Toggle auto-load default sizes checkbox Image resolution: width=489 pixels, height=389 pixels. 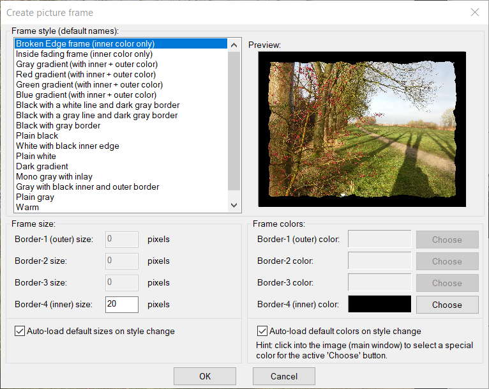19,332
